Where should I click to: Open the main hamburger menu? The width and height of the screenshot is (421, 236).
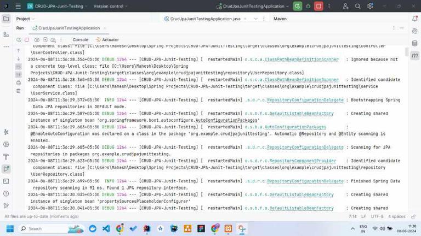click(18, 6)
